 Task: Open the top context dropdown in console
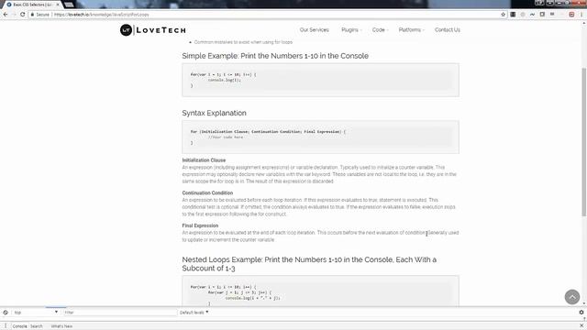click(x=36, y=312)
